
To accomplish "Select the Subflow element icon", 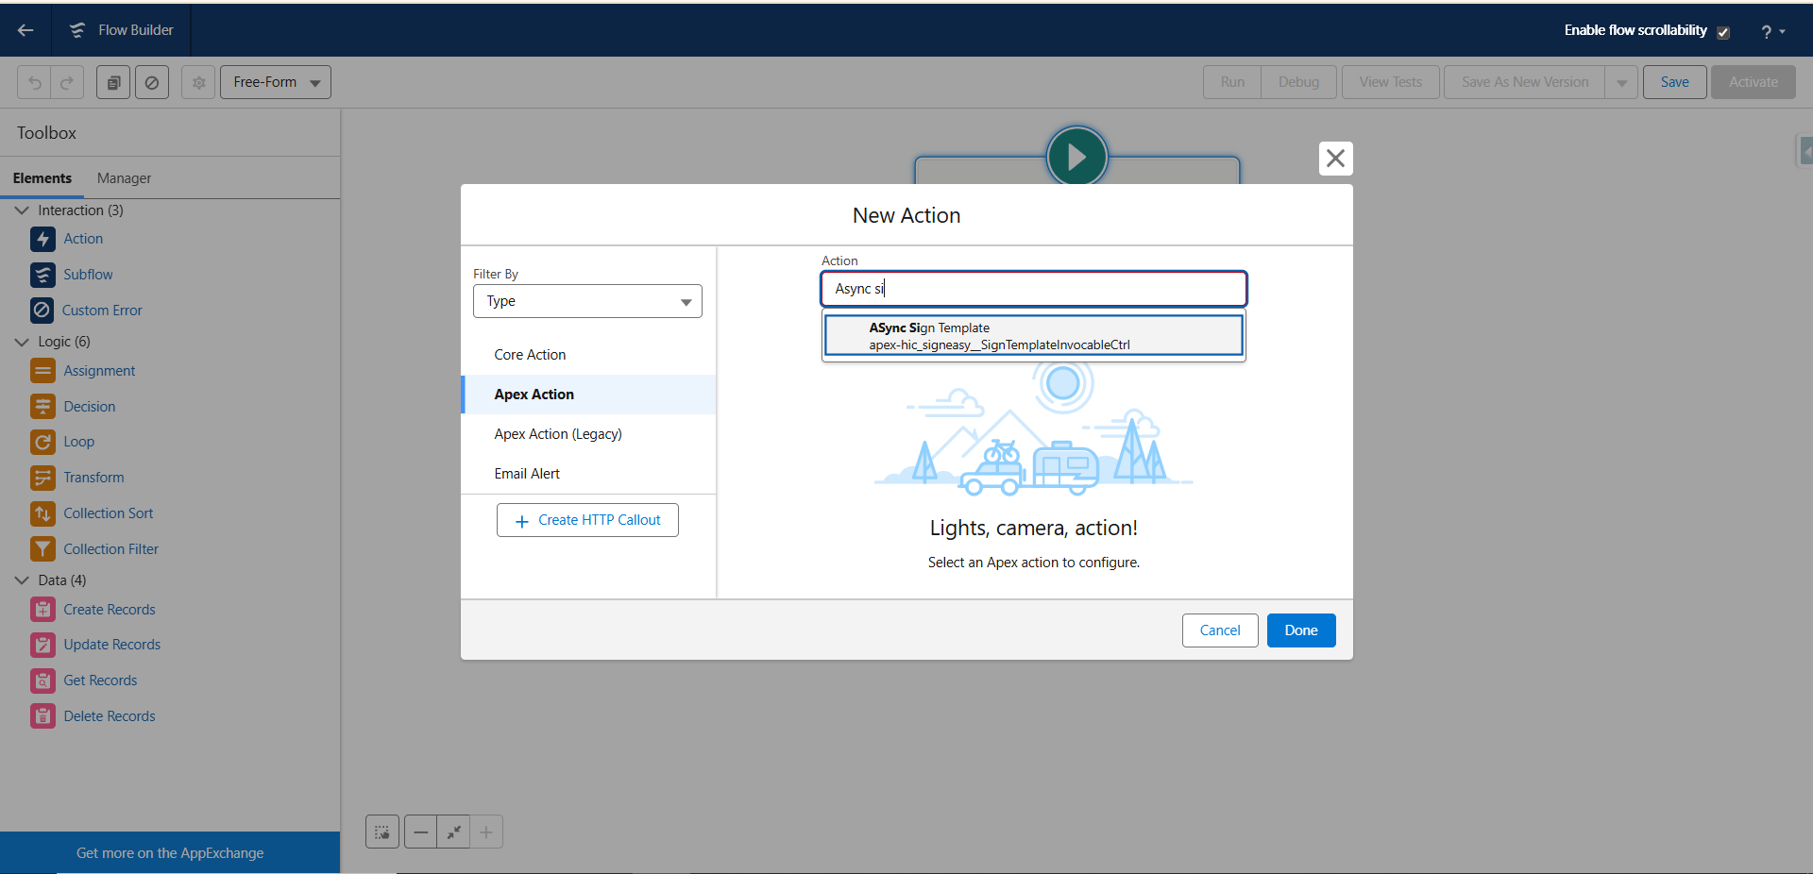I will pos(42,275).
